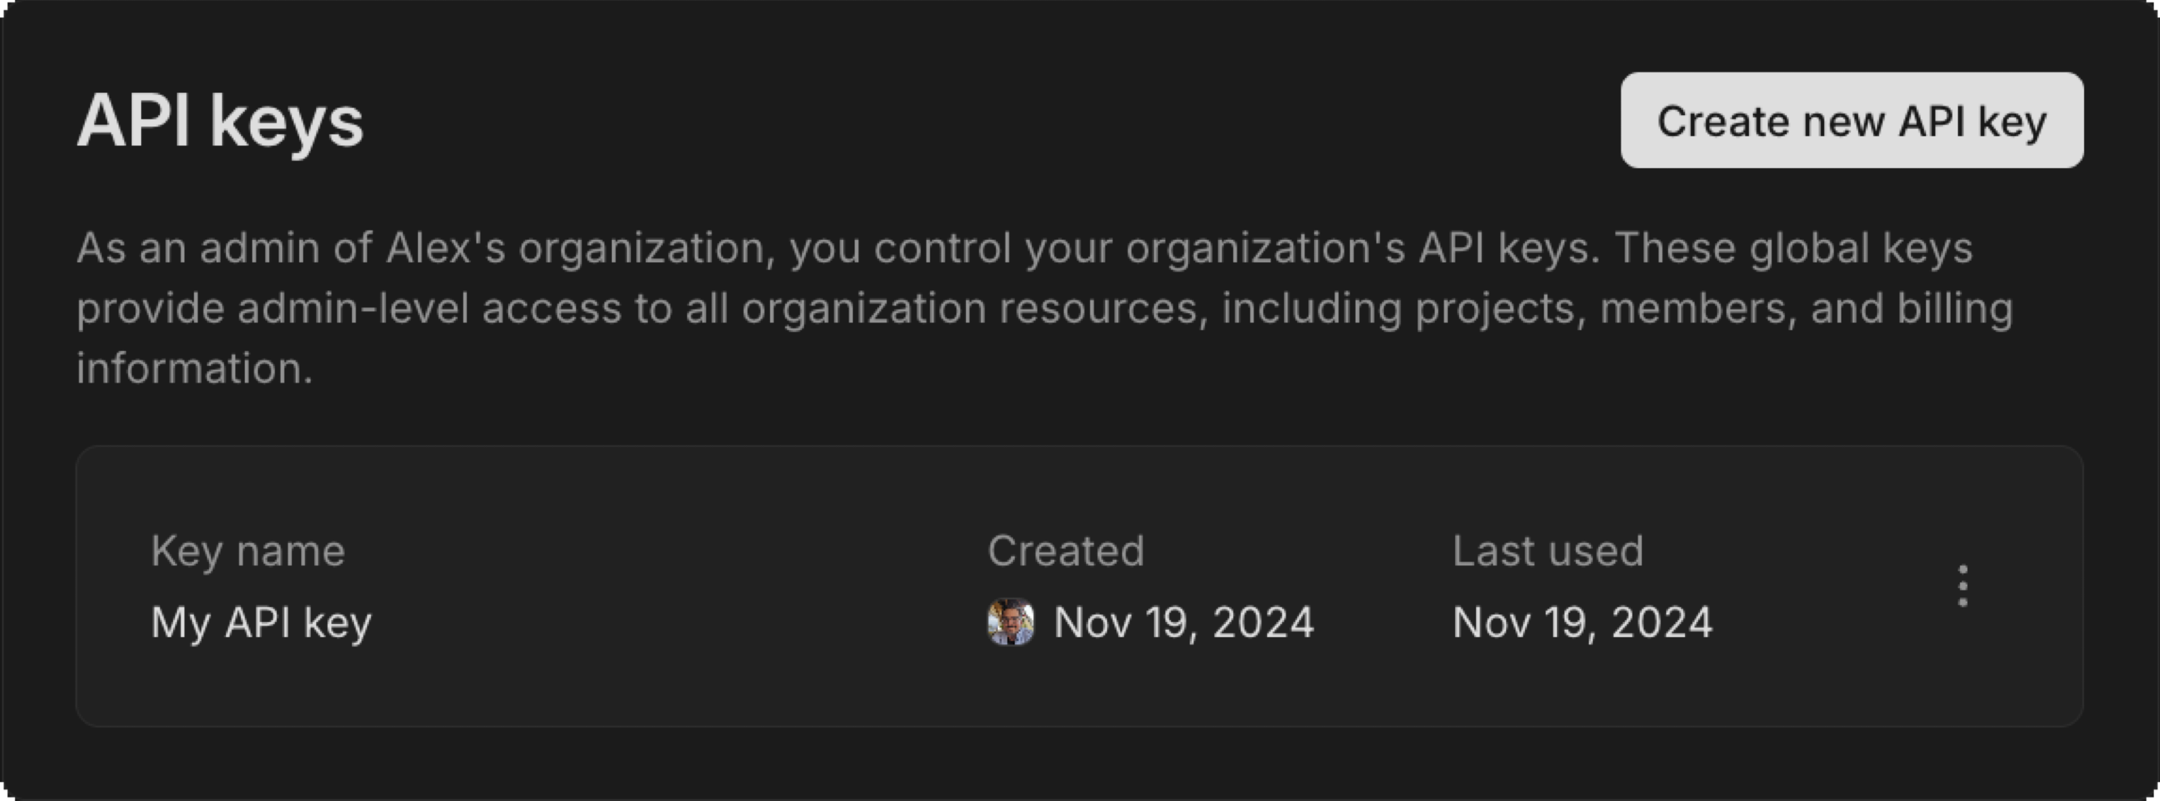Select the My API key name
Screen dimensions: 2160x801
261,623
